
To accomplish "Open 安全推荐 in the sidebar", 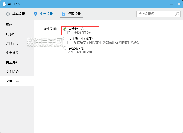I will pos(17,53).
